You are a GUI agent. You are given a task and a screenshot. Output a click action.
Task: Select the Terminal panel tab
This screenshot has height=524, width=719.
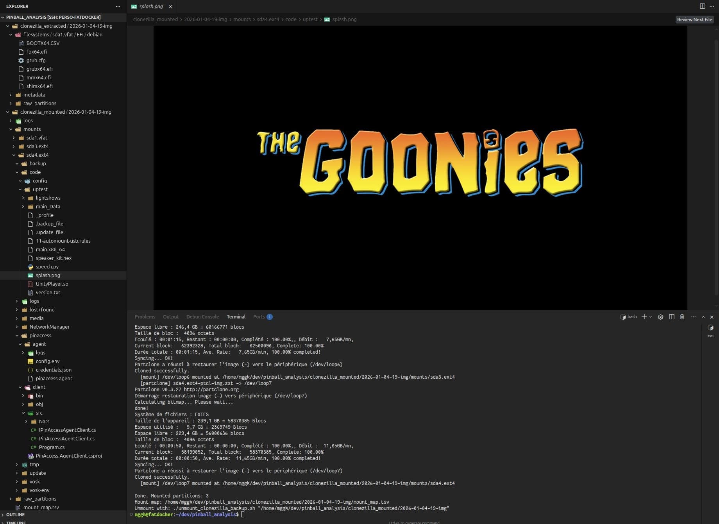pyautogui.click(x=236, y=317)
